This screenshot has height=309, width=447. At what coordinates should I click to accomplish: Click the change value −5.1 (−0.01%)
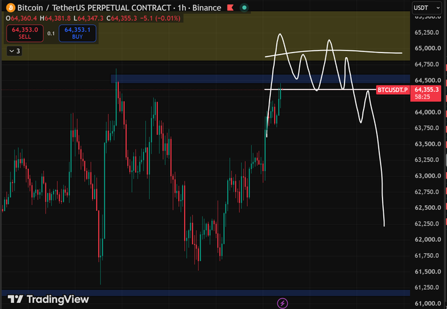[x=160, y=18]
